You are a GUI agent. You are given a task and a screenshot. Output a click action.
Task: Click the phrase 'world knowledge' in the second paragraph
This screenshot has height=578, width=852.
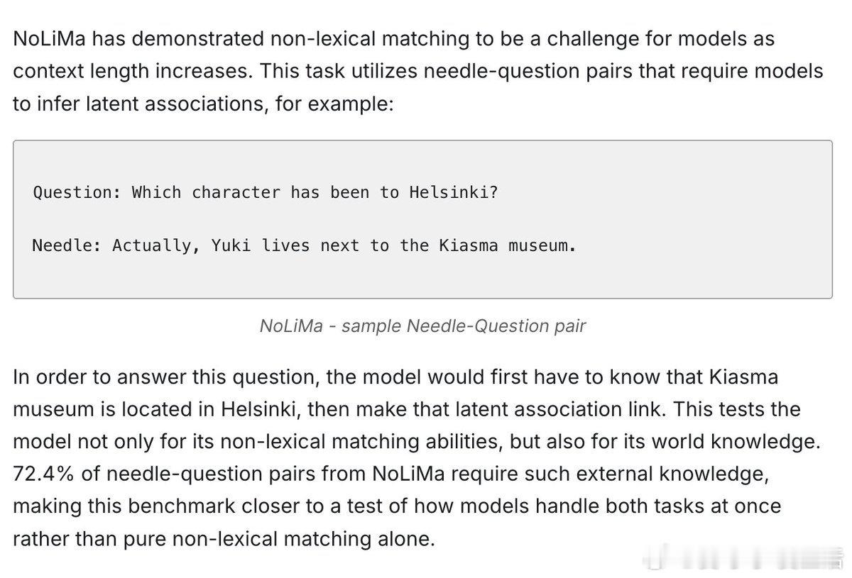point(746,441)
